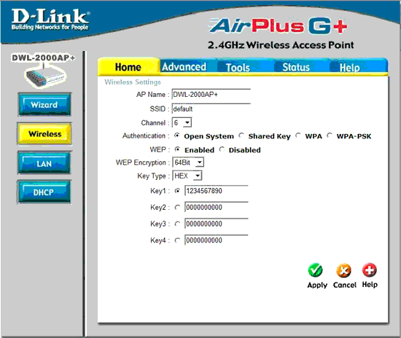This screenshot has height=338, width=401.
Task: Open the Channel dropdown
Action: [182, 122]
